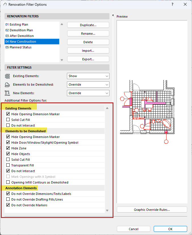Click the Renovation icon in the title bar

pos(5,4)
